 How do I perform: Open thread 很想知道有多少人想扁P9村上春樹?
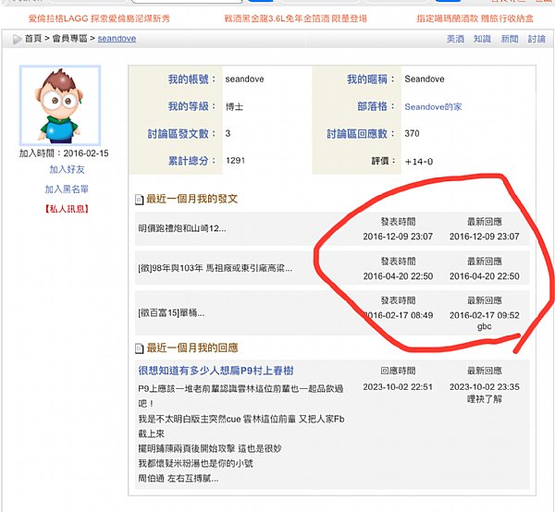click(x=216, y=371)
